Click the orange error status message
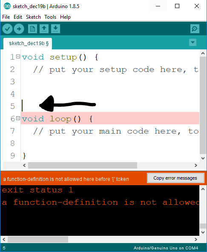207x252 pixels. (x=66, y=179)
